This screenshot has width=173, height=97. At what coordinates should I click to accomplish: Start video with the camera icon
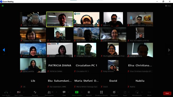19,92
